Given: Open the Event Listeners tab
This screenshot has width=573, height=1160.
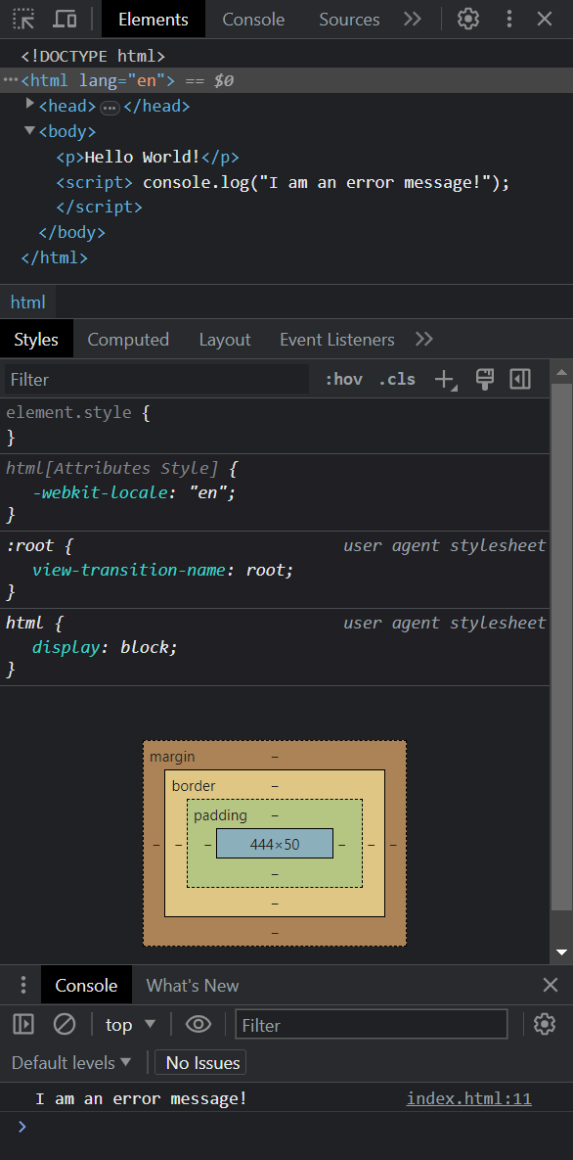Looking at the screenshot, I should point(337,340).
